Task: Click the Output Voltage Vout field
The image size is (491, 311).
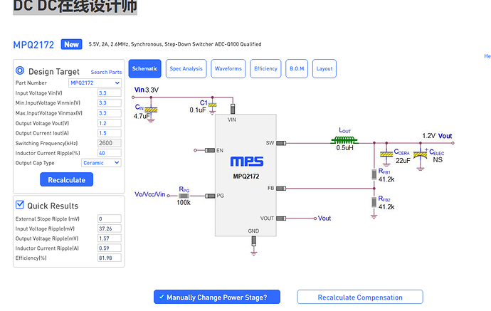Action: [110, 123]
